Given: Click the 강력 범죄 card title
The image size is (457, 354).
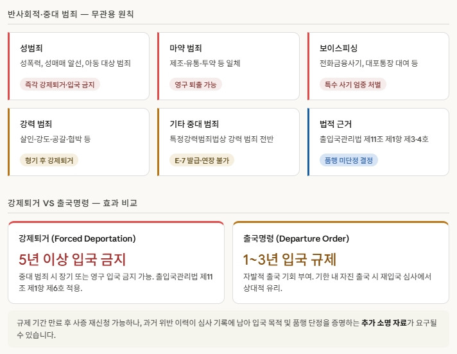Looking at the screenshot, I should coord(36,124).
